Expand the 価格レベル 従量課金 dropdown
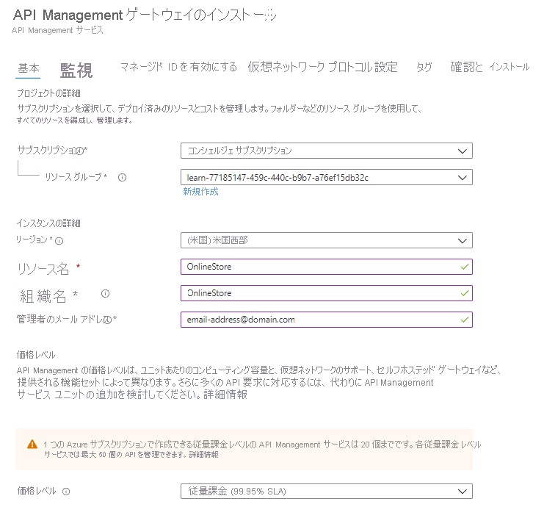The width and height of the screenshot is (544, 518). tap(327, 492)
